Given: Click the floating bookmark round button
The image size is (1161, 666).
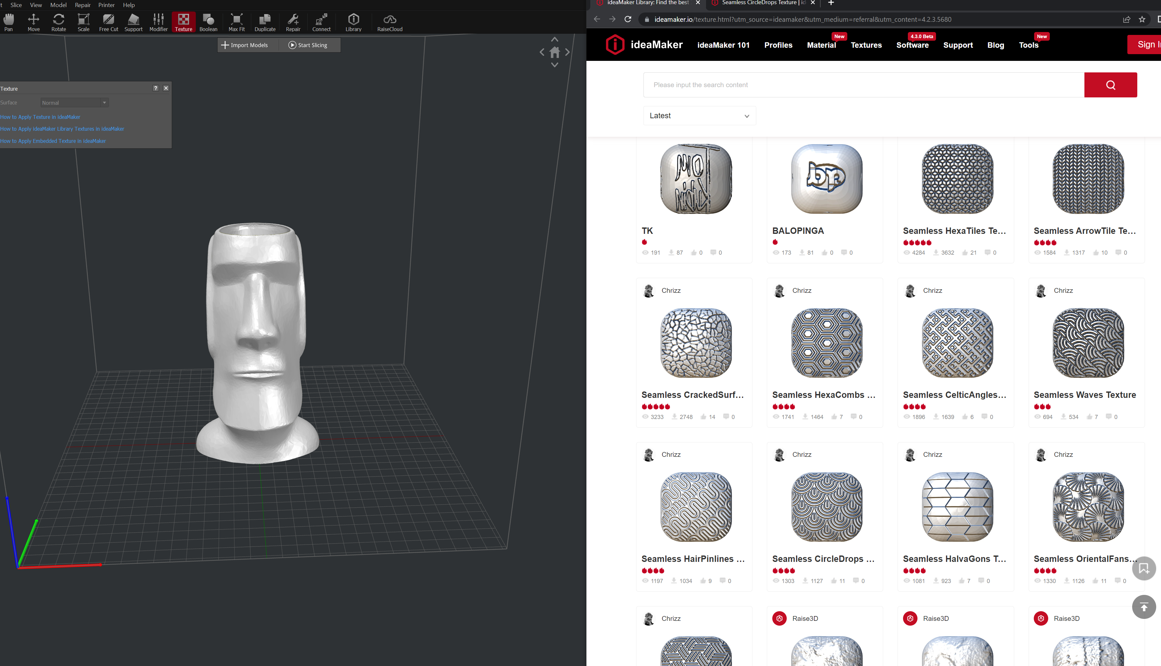Looking at the screenshot, I should (1144, 568).
